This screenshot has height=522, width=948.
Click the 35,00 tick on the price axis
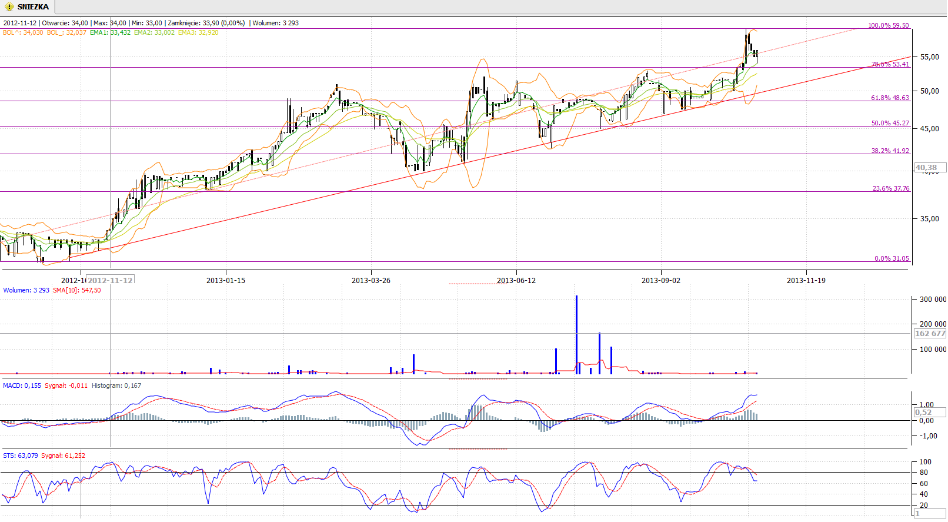click(930, 218)
